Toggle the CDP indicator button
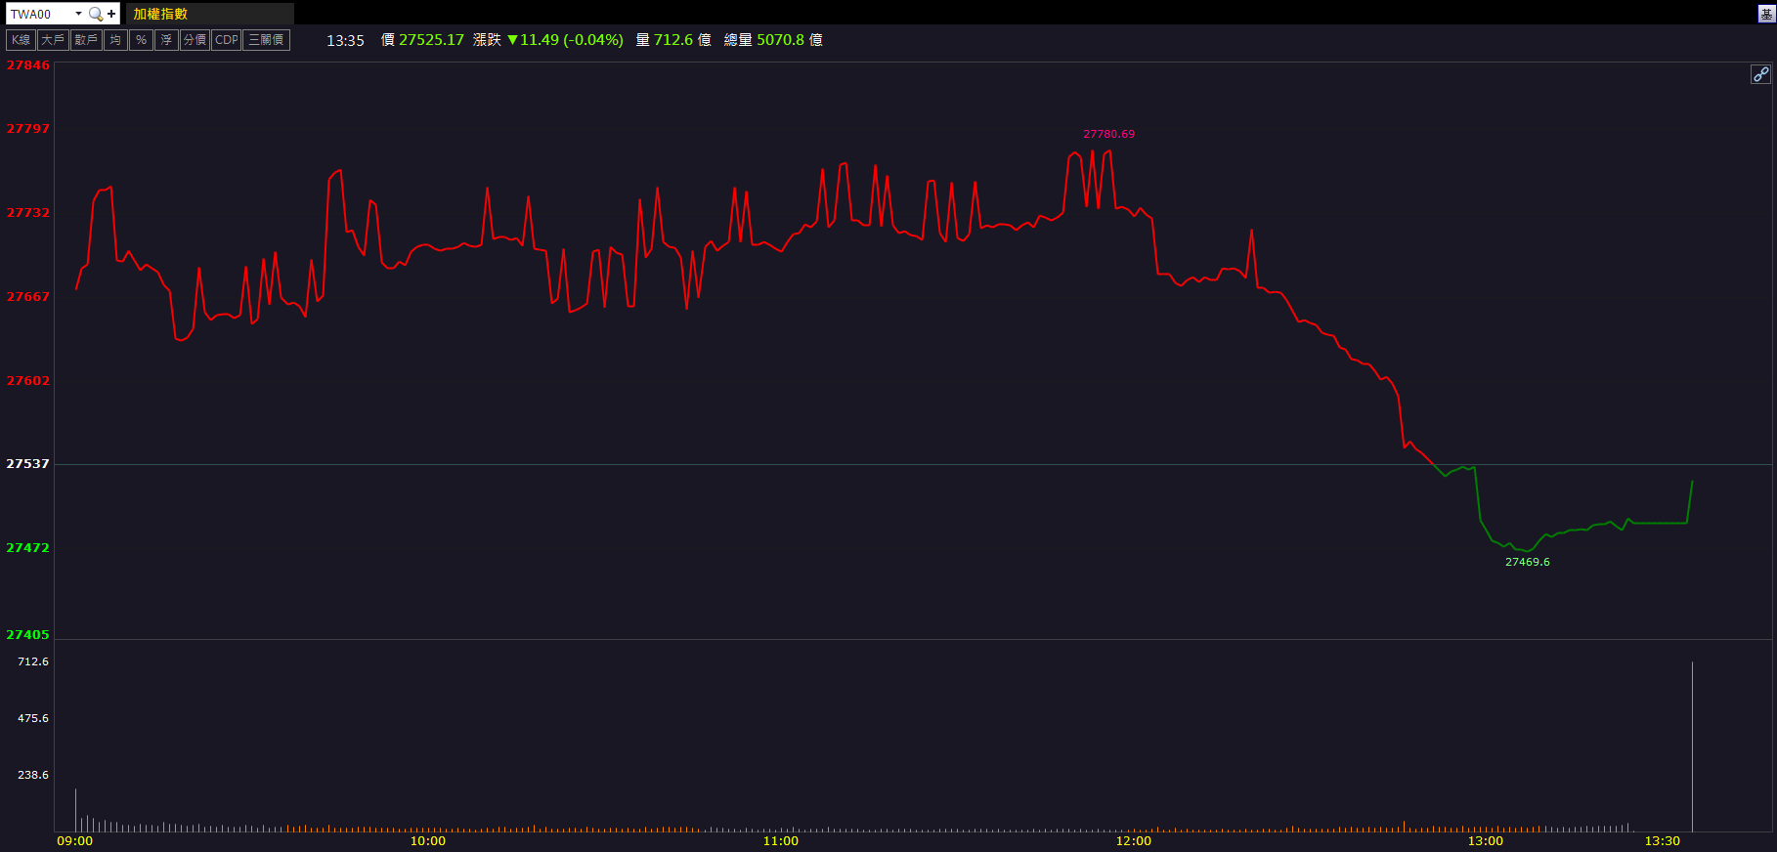This screenshot has height=852, width=1777. tap(227, 40)
